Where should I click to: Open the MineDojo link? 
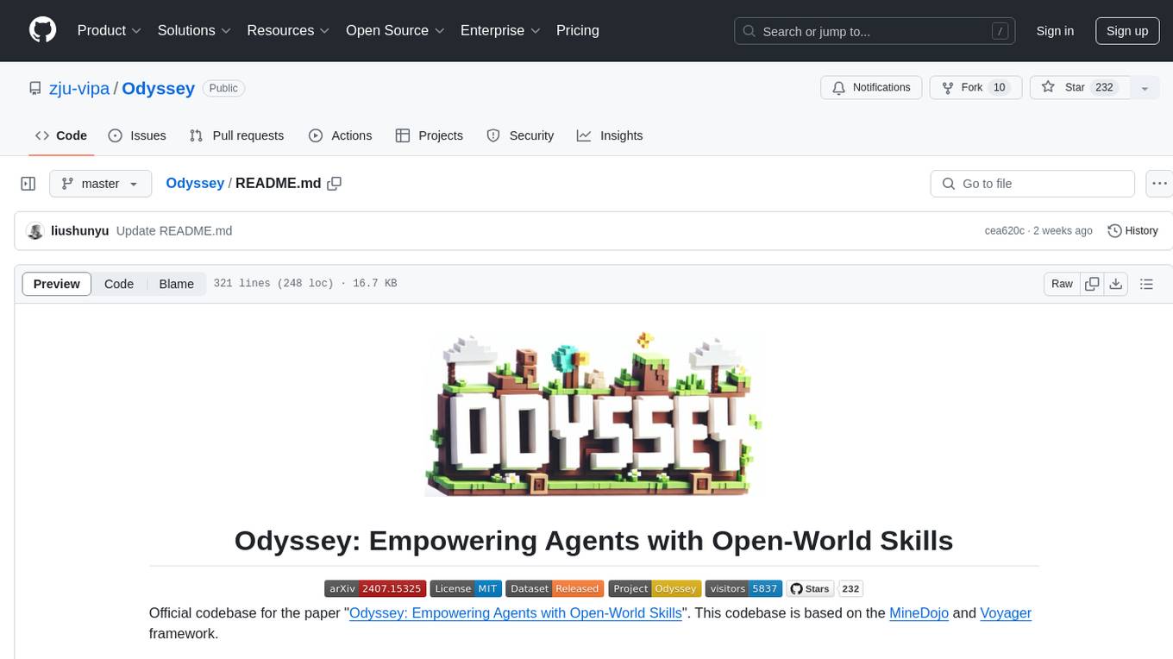tap(919, 613)
